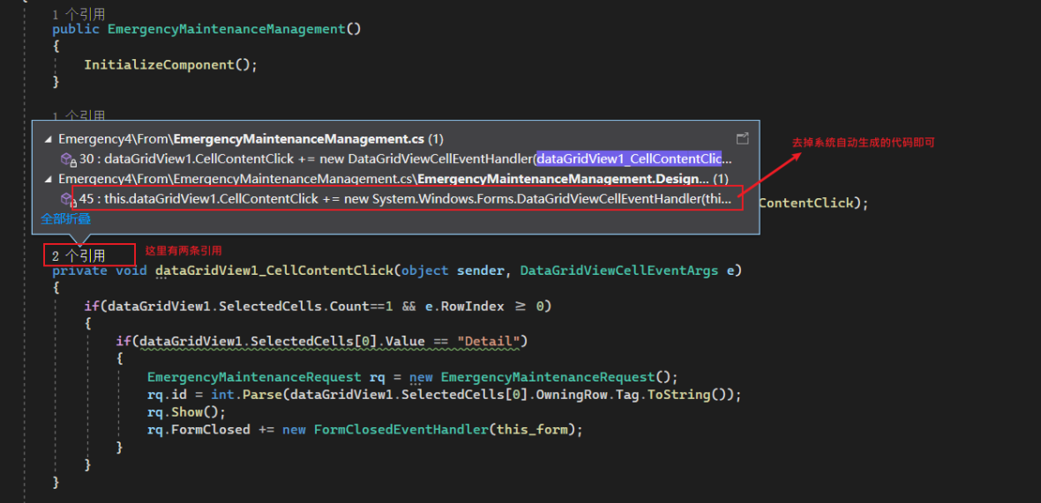The width and height of the screenshot is (1041, 503).
Task: Click method icon beside reference line 45
Action: point(67,199)
